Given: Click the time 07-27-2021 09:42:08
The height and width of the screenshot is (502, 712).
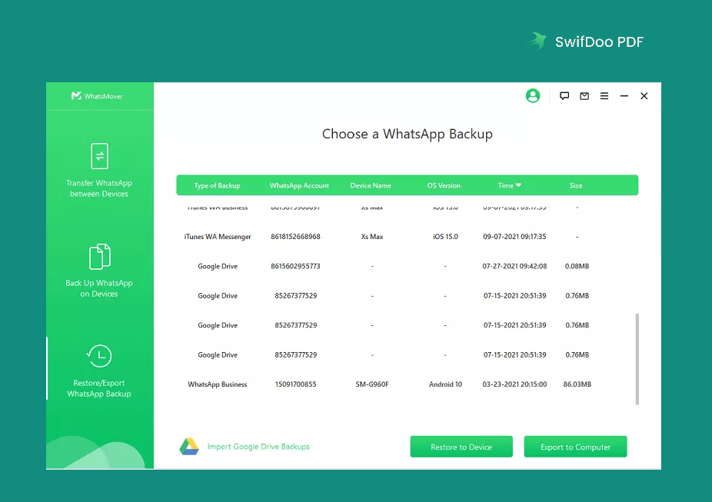Looking at the screenshot, I should [514, 266].
